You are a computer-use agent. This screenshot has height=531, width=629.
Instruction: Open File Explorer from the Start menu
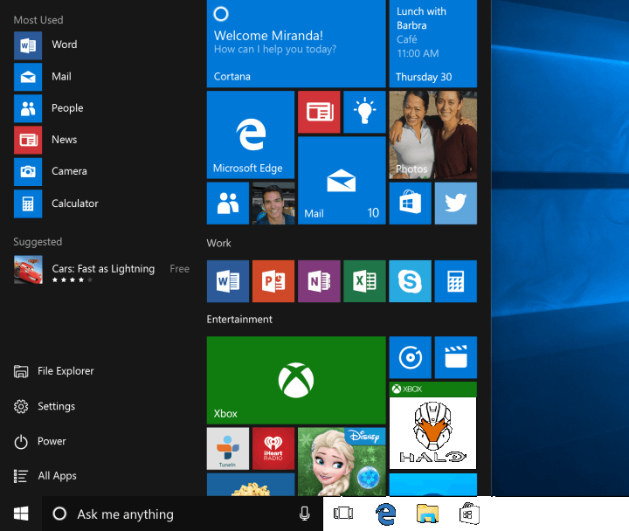coord(54,371)
